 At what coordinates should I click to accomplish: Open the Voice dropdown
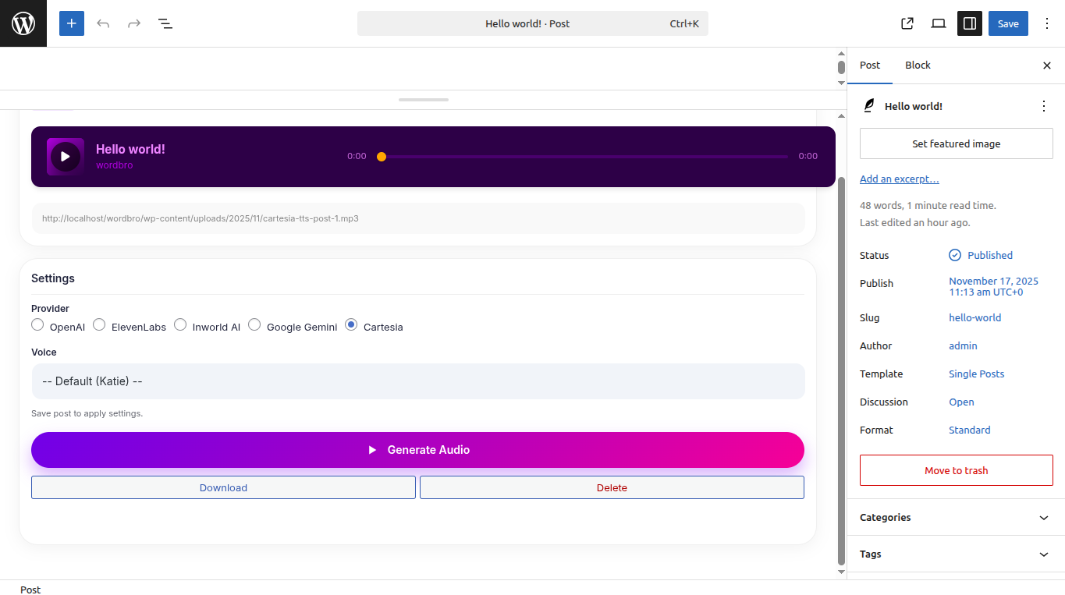tap(418, 381)
